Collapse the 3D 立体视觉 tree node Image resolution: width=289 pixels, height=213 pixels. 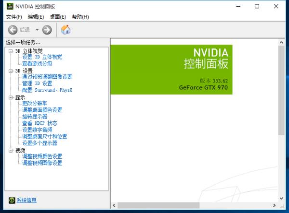[x=11, y=51]
